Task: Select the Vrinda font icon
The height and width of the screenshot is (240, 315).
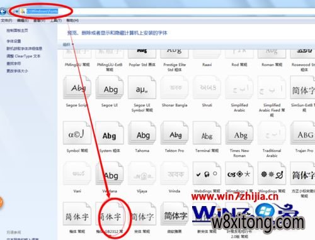Action: pyautogui.click(x=175, y=173)
